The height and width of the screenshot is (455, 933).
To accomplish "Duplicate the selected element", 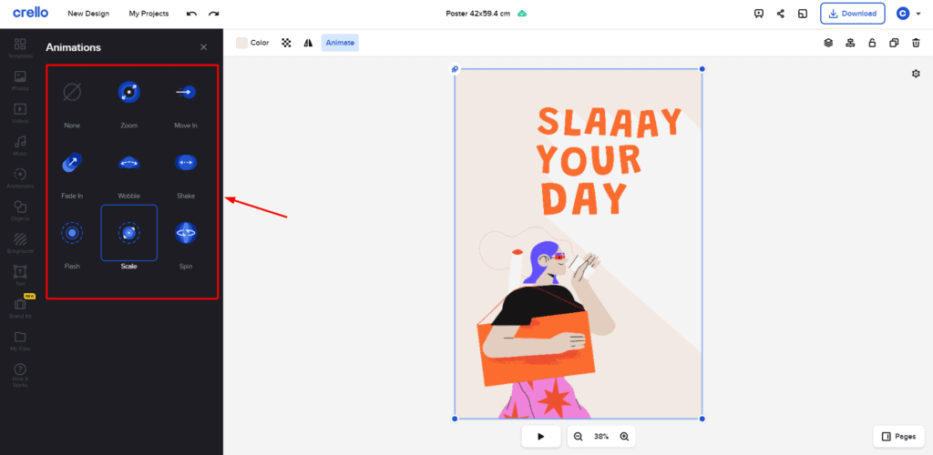I will click(894, 43).
